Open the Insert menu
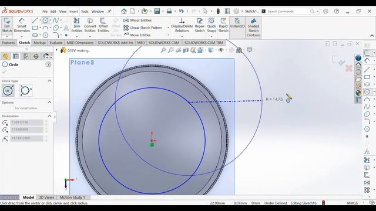376x211 pixels. (73, 12)
